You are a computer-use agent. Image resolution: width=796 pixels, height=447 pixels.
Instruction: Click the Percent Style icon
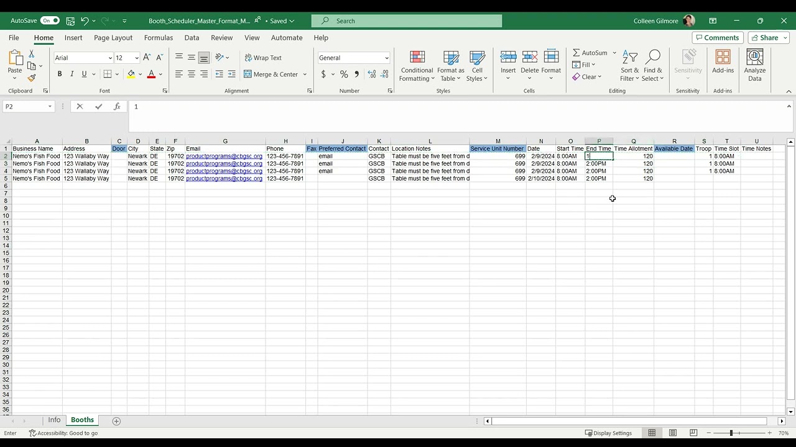344,74
